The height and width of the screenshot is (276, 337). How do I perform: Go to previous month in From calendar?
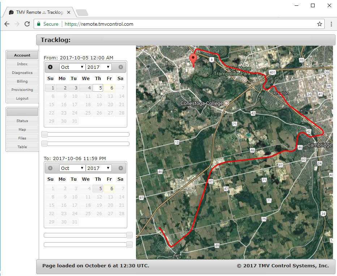tap(50, 67)
